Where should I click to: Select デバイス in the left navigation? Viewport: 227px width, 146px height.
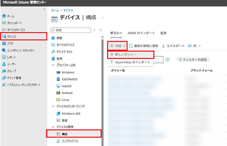point(24,37)
